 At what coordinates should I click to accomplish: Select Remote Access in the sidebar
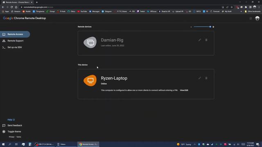(15, 34)
